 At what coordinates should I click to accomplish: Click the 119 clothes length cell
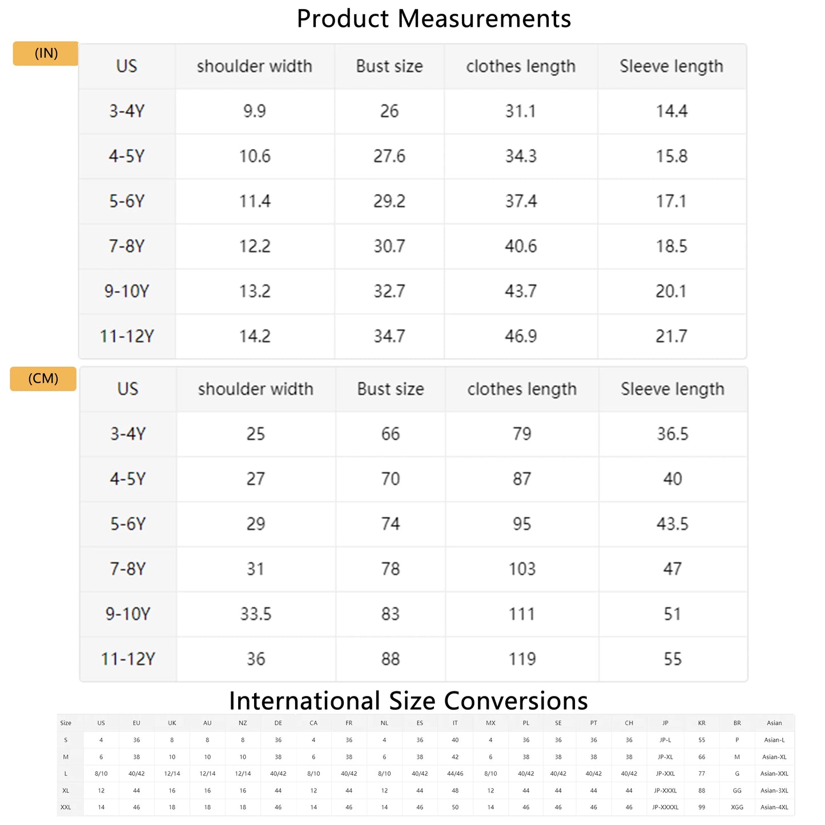522,659
